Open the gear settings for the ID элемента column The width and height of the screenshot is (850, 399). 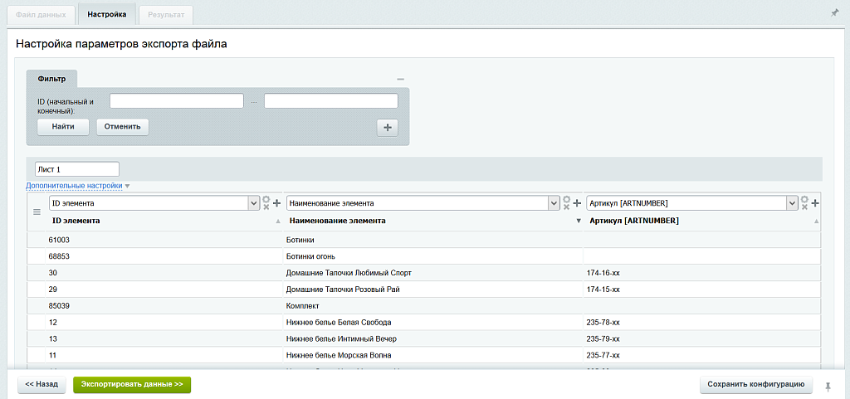click(x=266, y=201)
